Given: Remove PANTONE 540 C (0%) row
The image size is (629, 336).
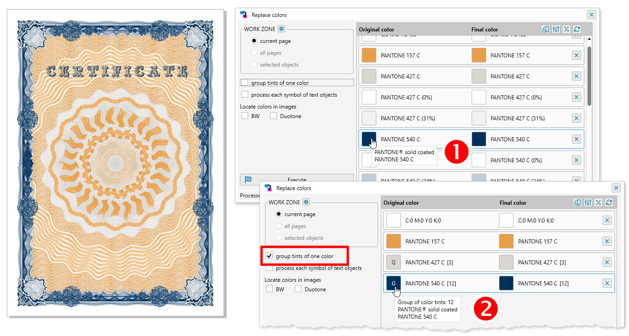Looking at the screenshot, I should click(576, 160).
